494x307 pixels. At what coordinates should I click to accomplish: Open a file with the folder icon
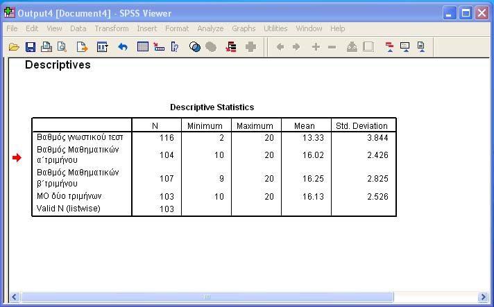[14, 47]
